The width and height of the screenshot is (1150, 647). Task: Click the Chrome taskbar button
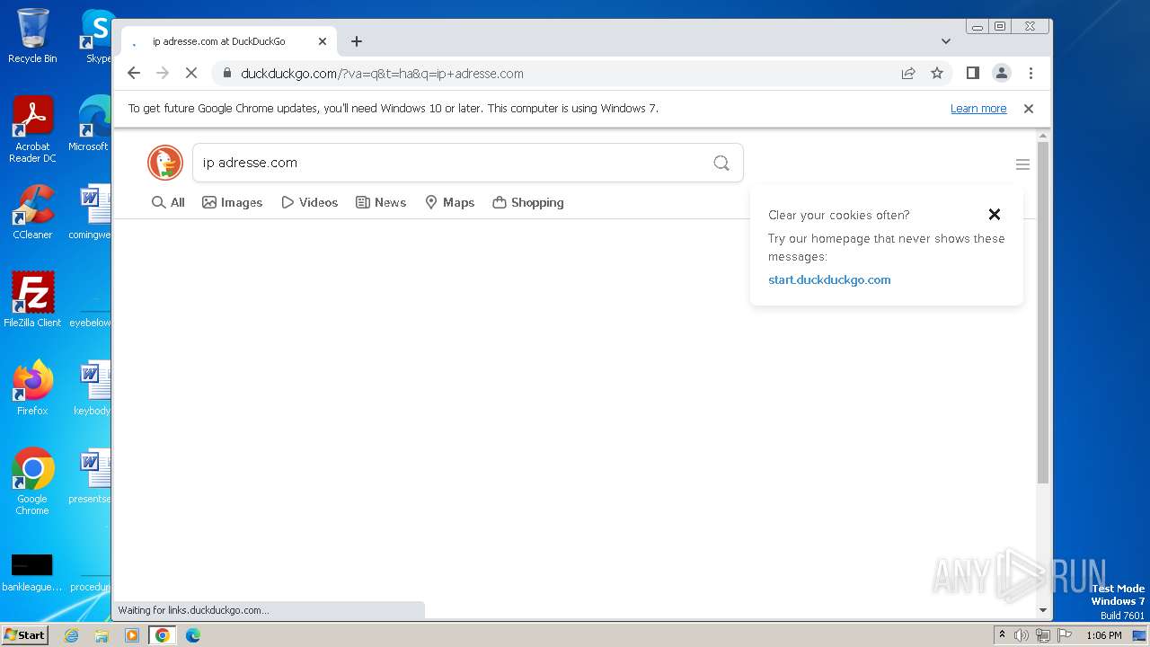[163, 635]
